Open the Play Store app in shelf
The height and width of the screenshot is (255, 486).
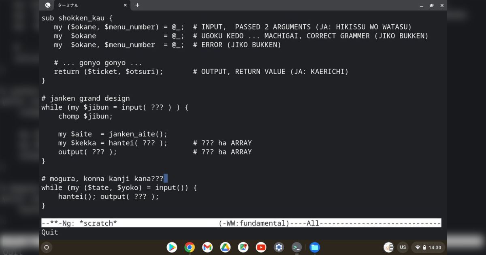[172, 247]
